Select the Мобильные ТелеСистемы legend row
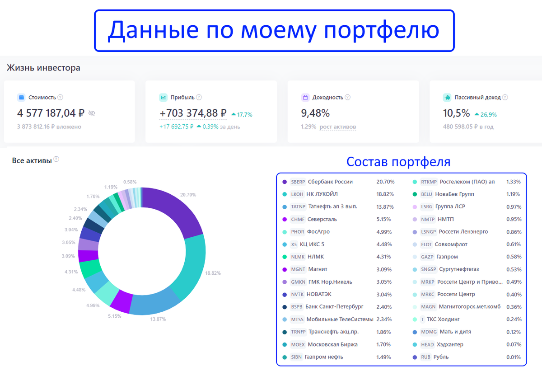This screenshot has height=371, width=542. tap(339, 319)
